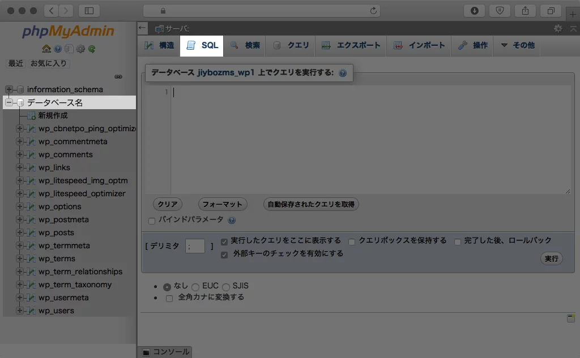Reload navigation panel with green refresh icon
Screen dimensions: 580x358
point(92,49)
